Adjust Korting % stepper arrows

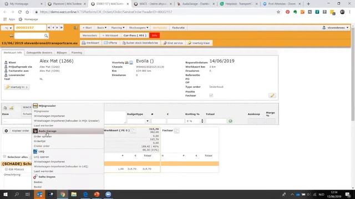pos(202,121)
